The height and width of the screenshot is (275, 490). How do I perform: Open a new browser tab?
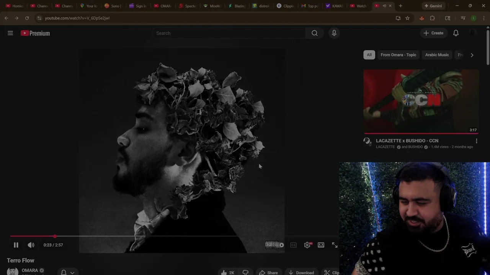point(400,6)
